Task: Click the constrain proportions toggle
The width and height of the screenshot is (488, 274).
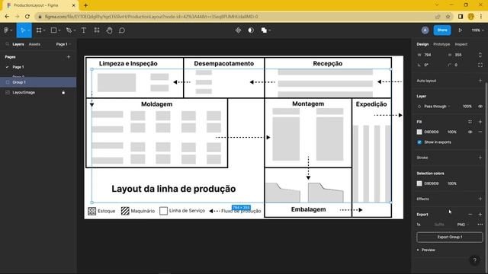Action: pos(480,55)
